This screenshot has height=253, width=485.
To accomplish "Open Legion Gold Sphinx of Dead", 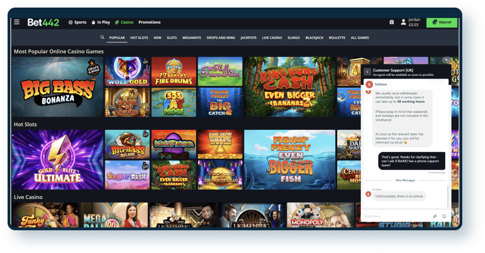I will [220, 175].
